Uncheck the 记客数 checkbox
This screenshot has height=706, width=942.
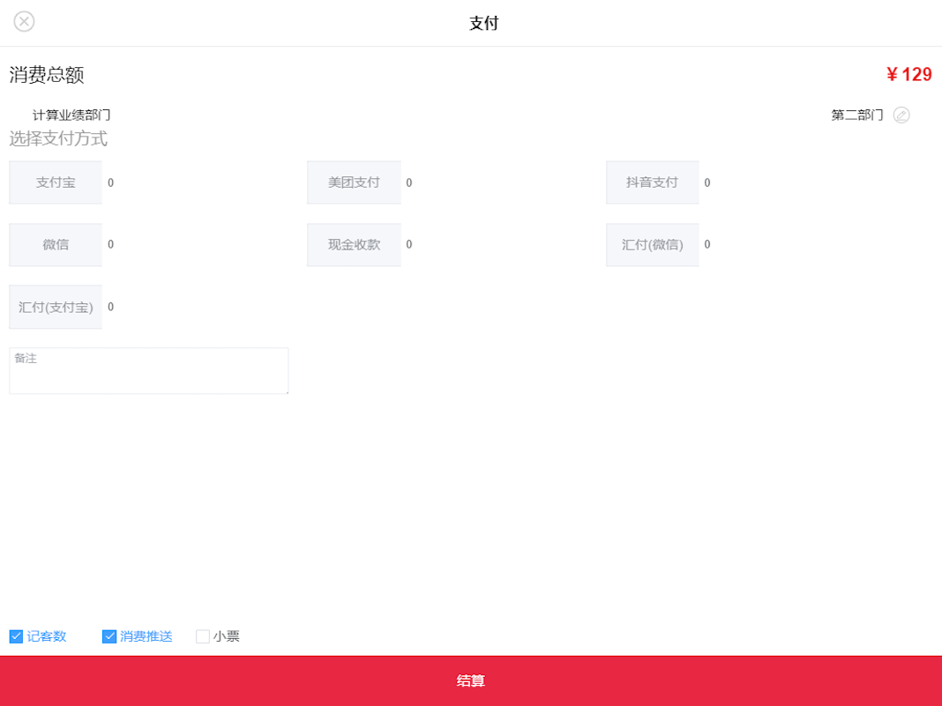16,636
